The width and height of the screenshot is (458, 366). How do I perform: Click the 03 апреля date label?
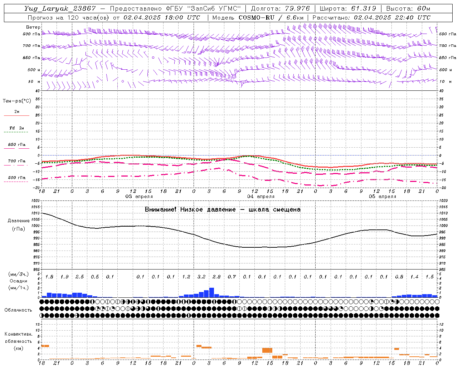[139, 196]
